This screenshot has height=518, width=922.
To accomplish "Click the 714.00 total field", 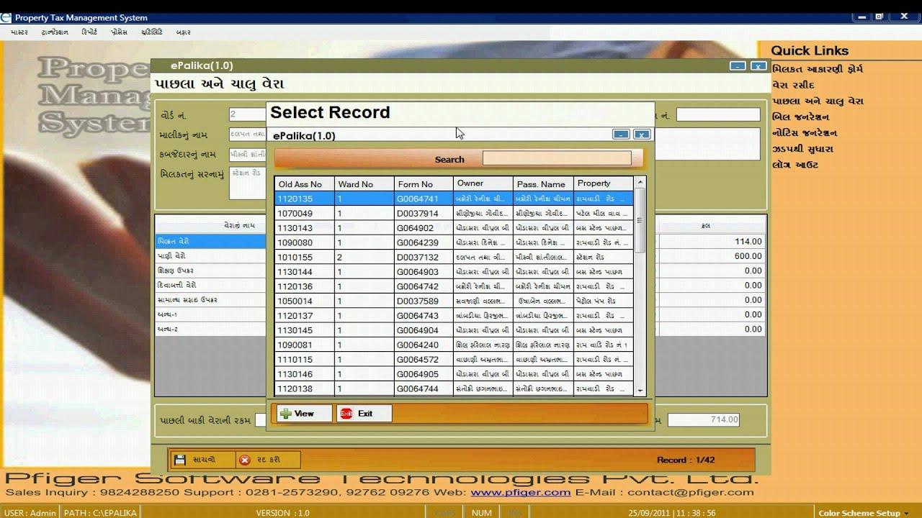I will [703, 419].
